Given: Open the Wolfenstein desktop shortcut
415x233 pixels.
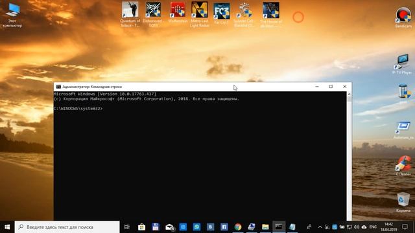Looking at the screenshot, I should 178,13.
